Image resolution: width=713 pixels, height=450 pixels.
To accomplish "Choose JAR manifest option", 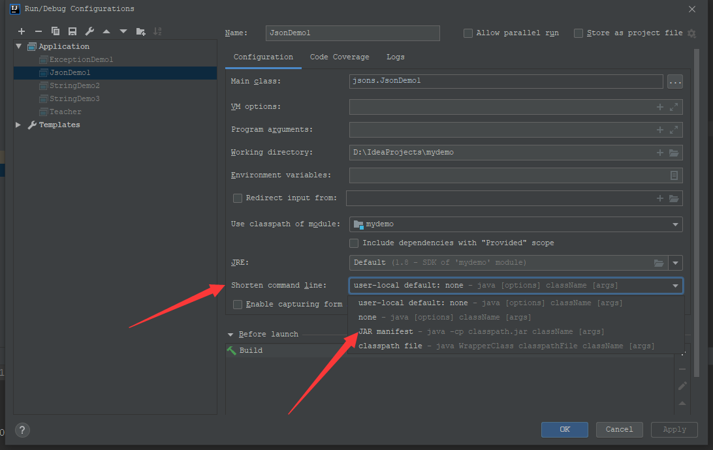I will (x=516, y=331).
